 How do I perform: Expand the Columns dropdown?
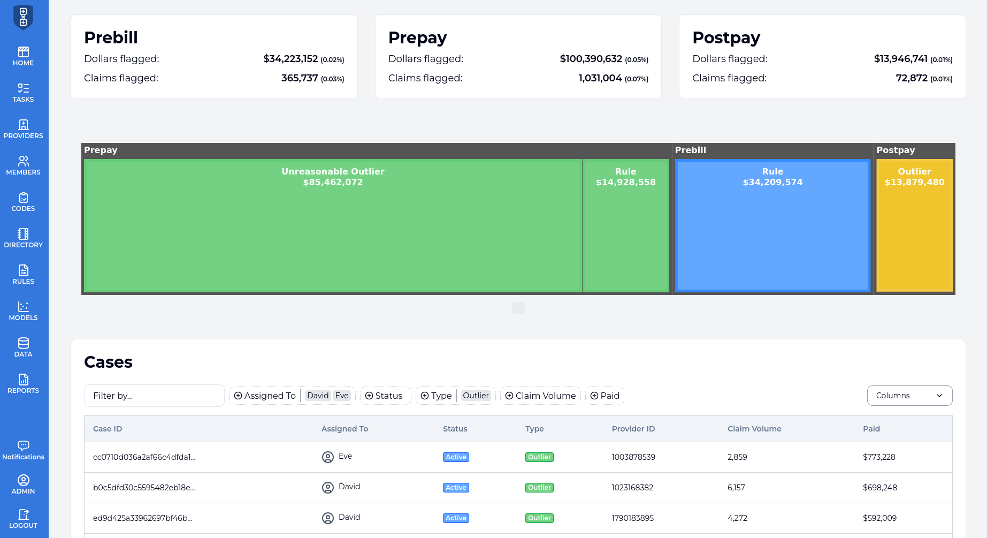909,396
